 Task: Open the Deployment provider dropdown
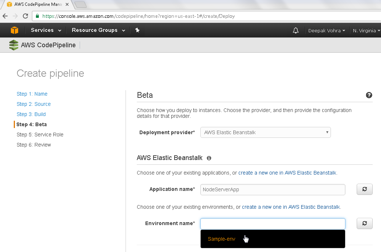[265, 132]
